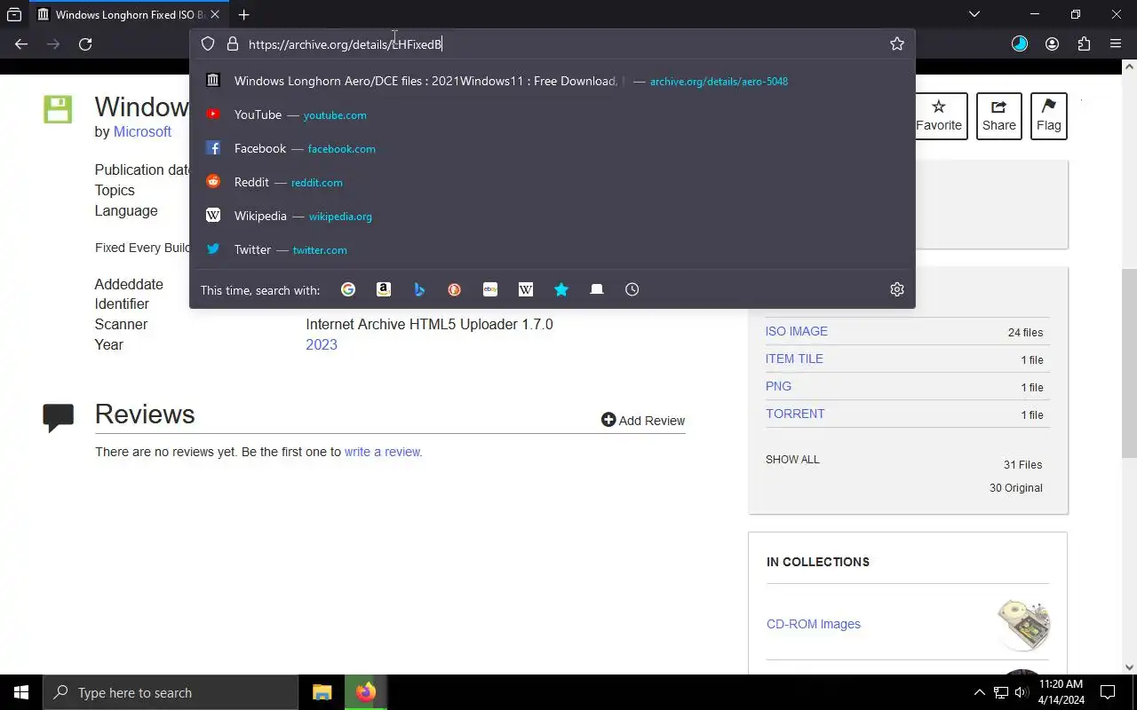Click the page's vertical scrollbar thumb
The height and width of the screenshot is (710, 1137).
[x=1130, y=362]
